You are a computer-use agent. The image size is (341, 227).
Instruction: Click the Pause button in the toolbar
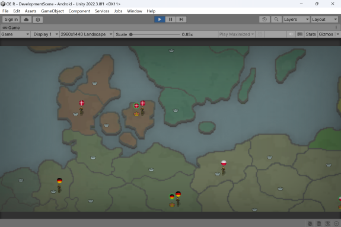point(171,20)
